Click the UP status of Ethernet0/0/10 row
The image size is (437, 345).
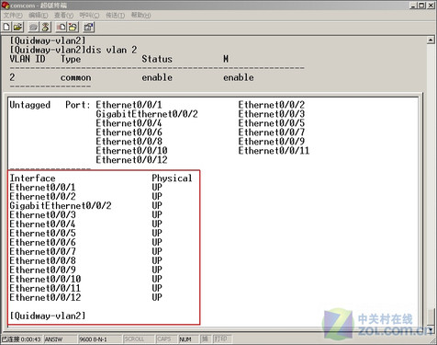point(157,279)
